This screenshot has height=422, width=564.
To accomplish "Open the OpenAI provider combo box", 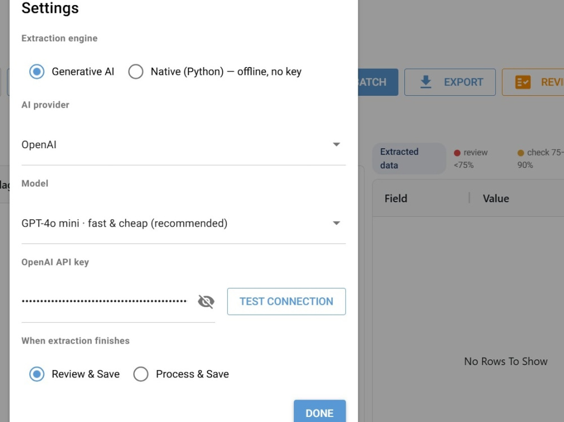I will pos(183,145).
